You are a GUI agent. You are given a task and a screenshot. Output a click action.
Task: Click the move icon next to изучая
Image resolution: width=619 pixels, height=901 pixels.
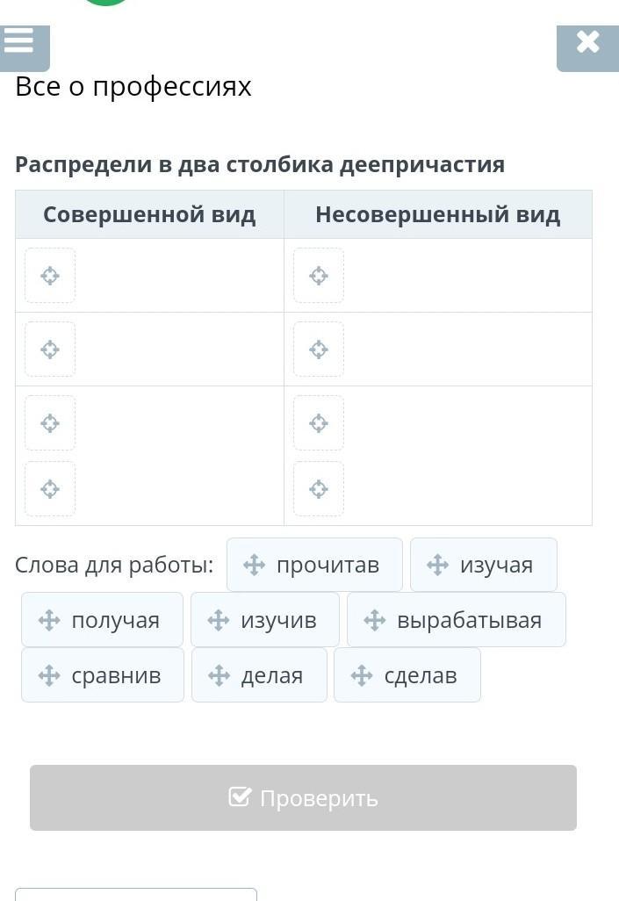438,565
